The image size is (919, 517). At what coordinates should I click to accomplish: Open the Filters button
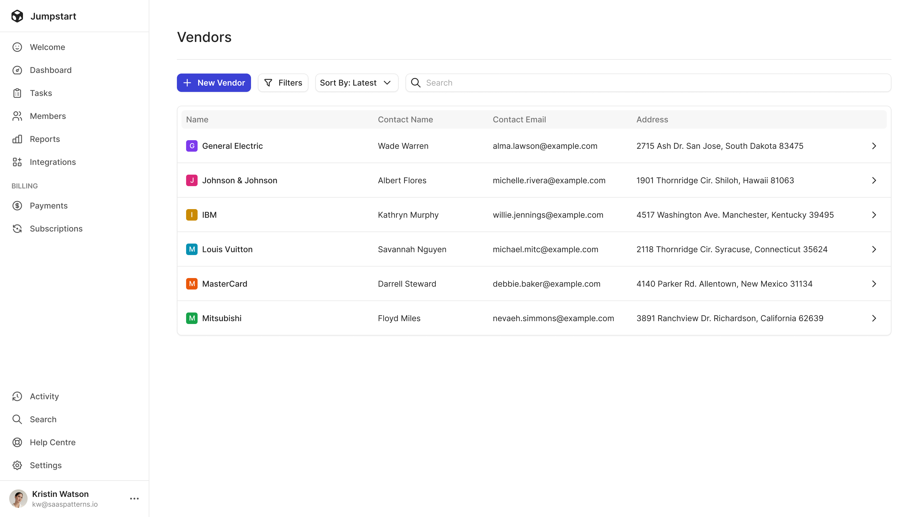tap(283, 83)
